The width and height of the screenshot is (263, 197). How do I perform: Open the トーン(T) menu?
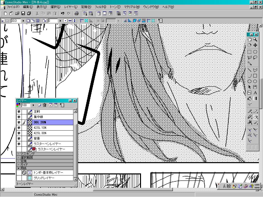point(115,7)
